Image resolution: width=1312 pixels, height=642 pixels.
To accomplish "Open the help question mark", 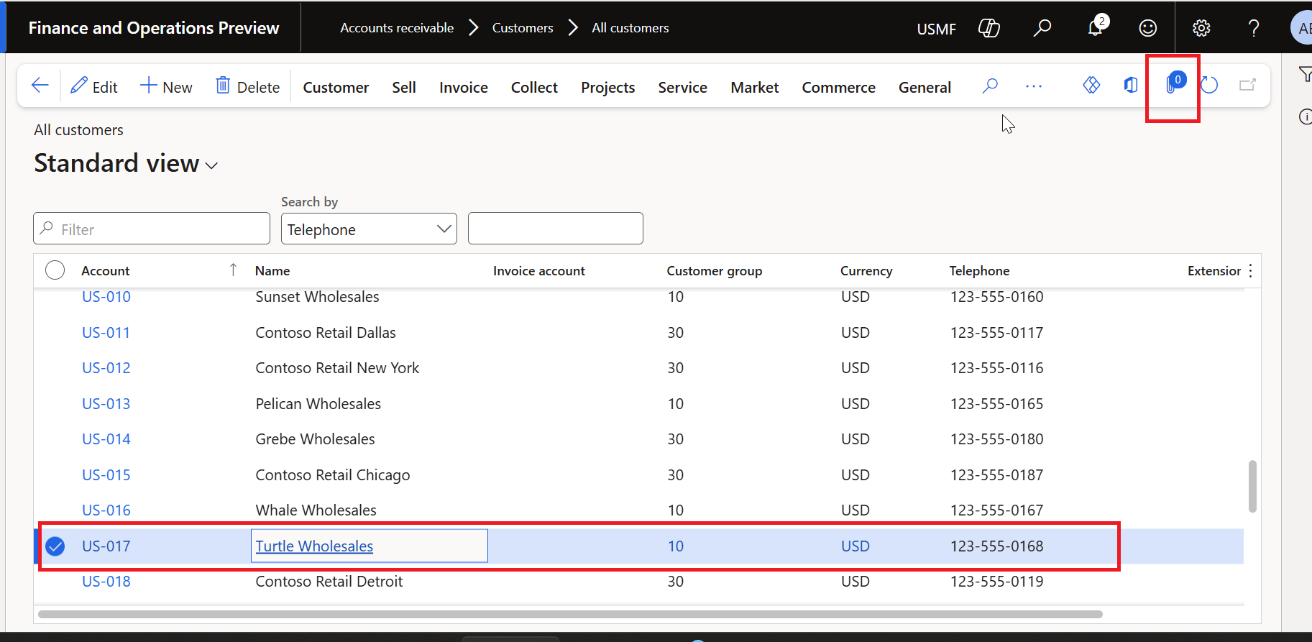I will (x=1254, y=28).
